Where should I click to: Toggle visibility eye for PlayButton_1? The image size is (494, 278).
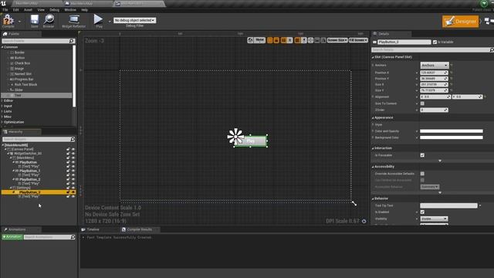pyautogui.click(x=73, y=171)
